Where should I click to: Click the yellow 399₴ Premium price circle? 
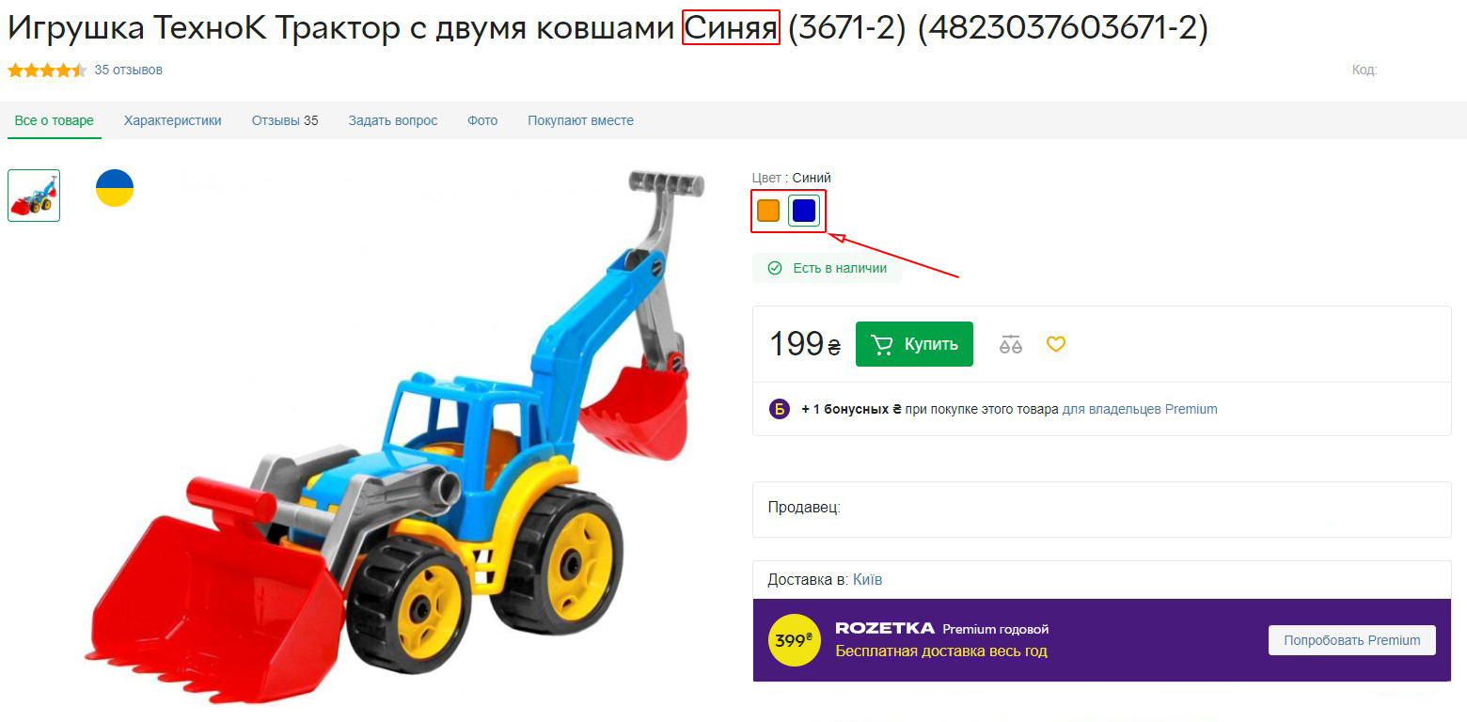point(794,640)
